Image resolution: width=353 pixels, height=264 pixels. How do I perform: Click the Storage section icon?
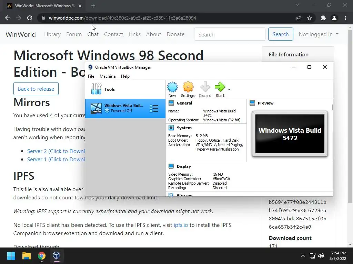pos(171,195)
